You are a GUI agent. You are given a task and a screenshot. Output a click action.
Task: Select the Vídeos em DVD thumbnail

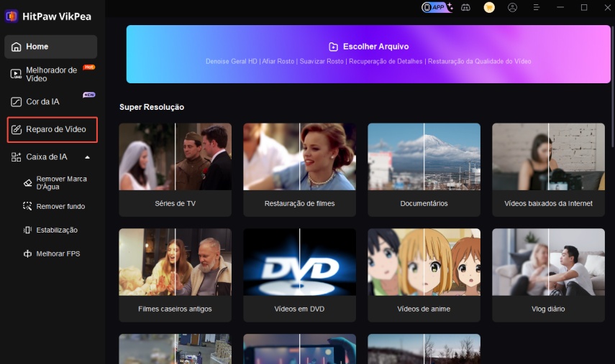point(300,262)
